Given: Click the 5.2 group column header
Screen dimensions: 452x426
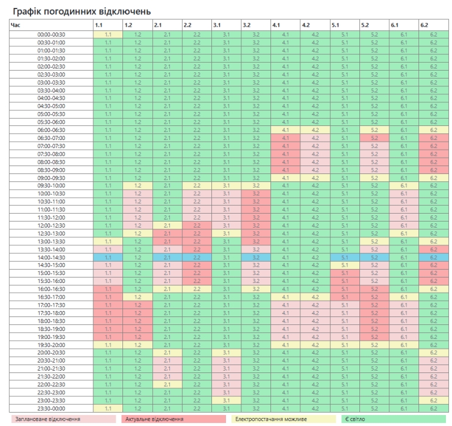Looking at the screenshot, I should (x=373, y=26).
